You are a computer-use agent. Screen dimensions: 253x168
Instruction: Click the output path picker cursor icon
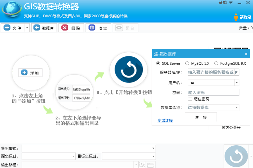pos(142,165)
